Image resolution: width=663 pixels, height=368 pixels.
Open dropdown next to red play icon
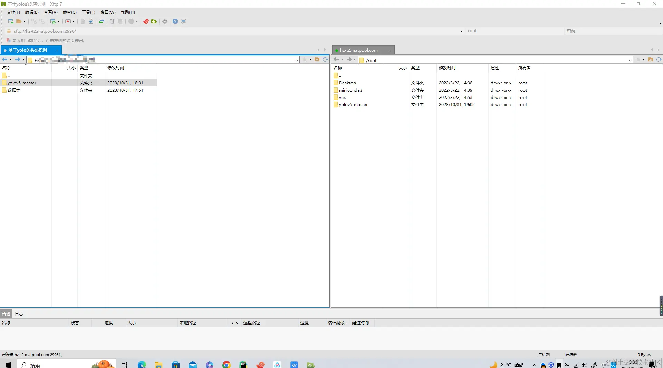(74, 22)
